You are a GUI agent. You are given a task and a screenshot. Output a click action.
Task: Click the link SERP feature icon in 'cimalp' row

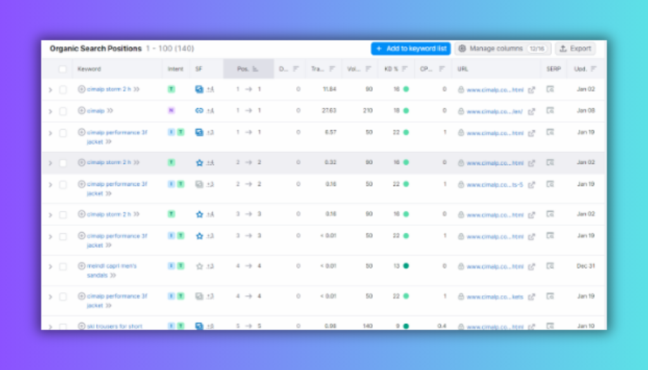coord(199,111)
